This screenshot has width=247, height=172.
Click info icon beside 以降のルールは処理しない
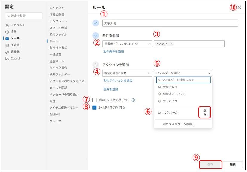pos(134,100)
